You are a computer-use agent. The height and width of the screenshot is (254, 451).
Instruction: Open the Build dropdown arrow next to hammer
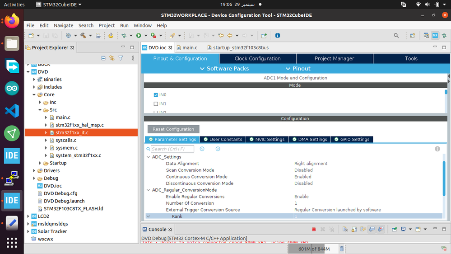point(90,35)
